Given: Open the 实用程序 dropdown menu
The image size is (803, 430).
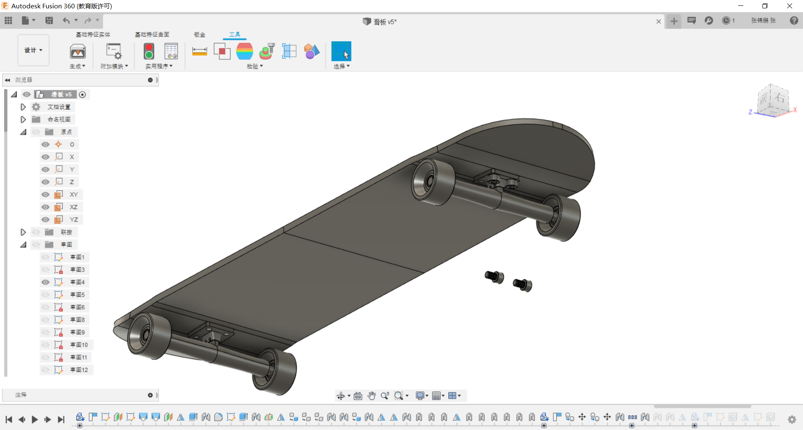Looking at the screenshot, I should 159,66.
